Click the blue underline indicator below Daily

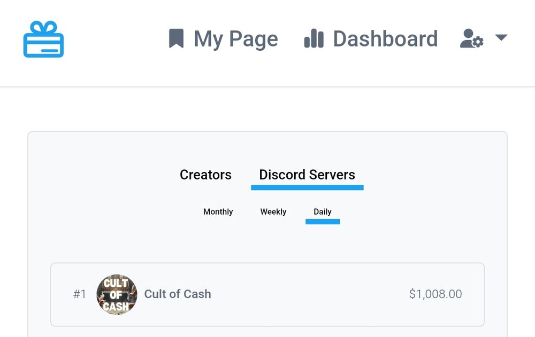pyautogui.click(x=322, y=222)
